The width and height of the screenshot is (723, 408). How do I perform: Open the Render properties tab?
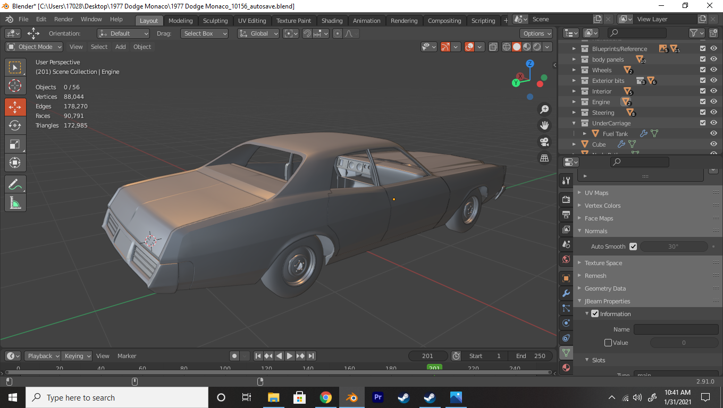[566, 200]
